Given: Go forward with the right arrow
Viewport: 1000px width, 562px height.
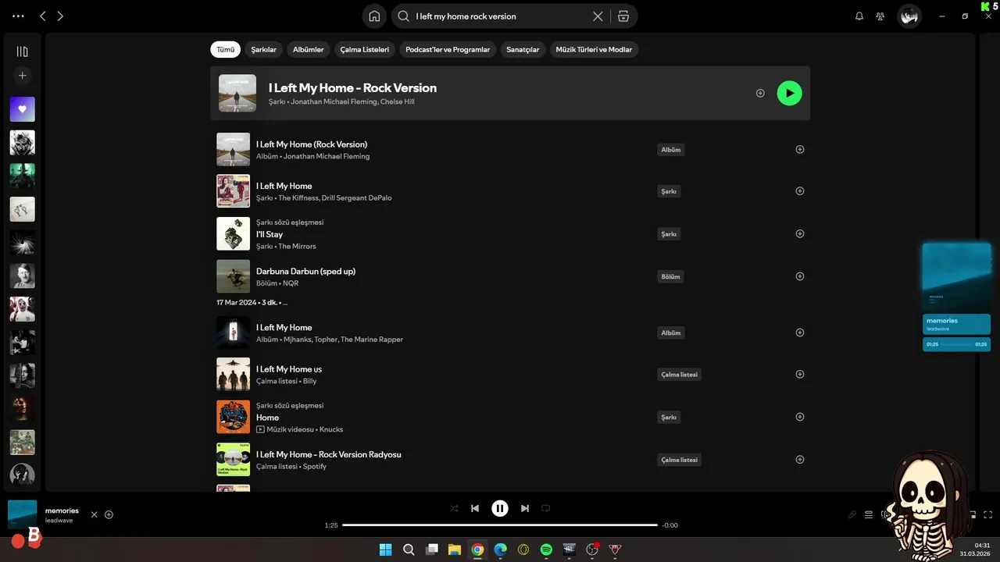Looking at the screenshot, I should (60, 16).
